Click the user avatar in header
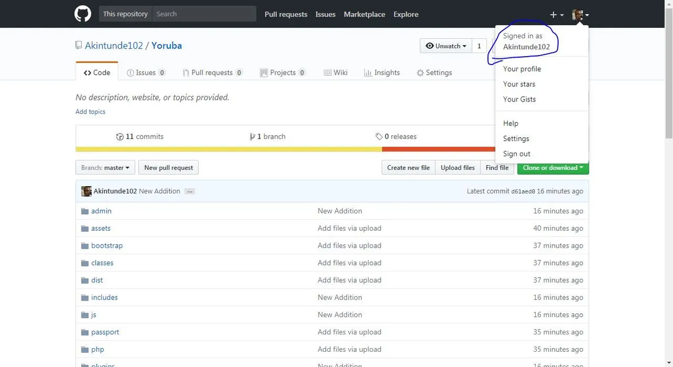The image size is (673, 367). (577, 15)
